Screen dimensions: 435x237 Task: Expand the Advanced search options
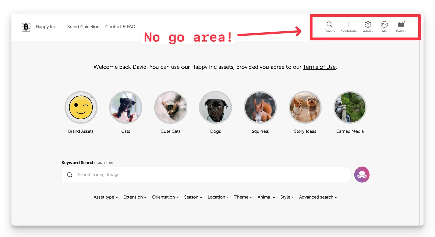pos(318,197)
